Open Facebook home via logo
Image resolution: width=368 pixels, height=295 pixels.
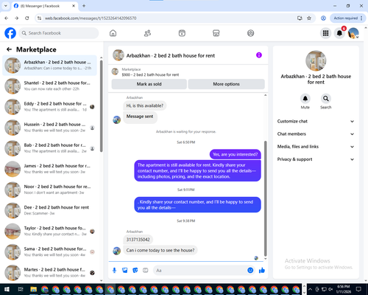(10, 33)
